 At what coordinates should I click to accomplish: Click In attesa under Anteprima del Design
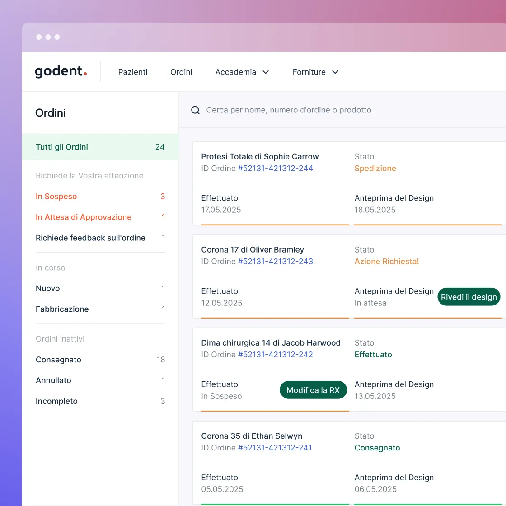pyautogui.click(x=370, y=303)
